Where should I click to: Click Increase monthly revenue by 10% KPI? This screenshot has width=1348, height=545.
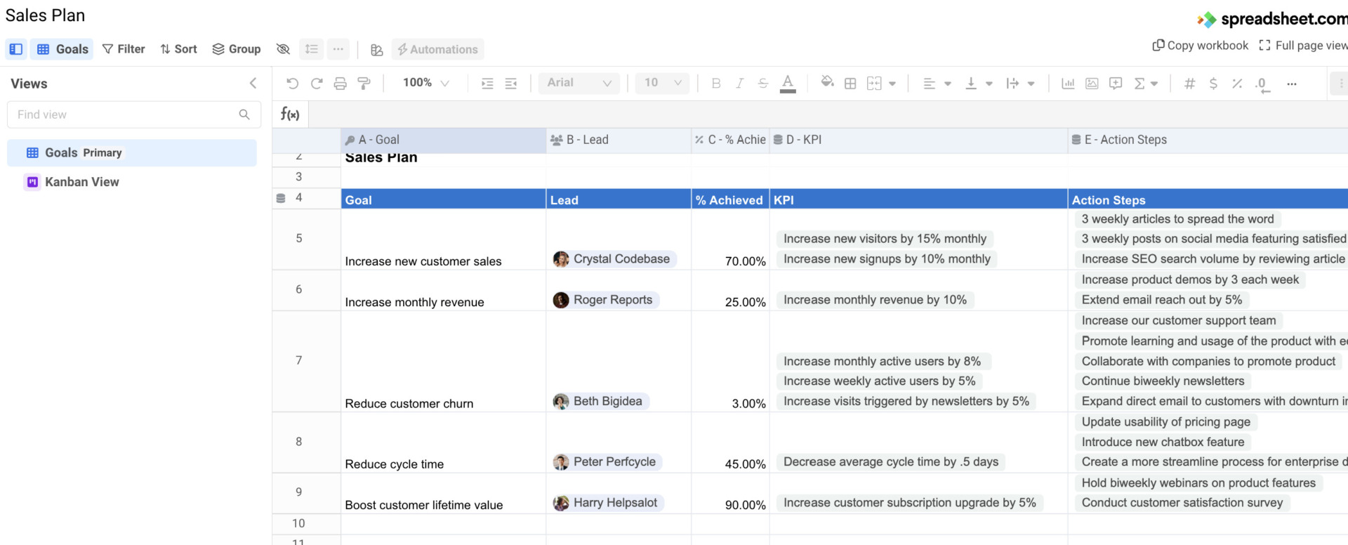(875, 300)
